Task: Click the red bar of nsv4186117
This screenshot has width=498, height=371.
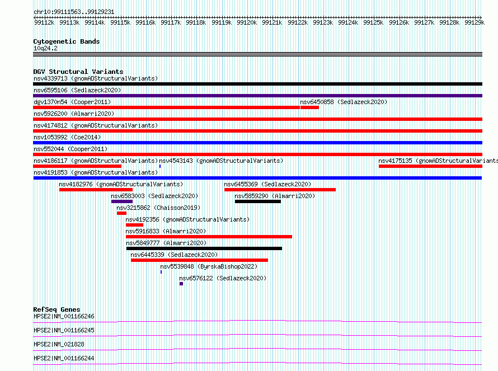Action: click(77, 166)
